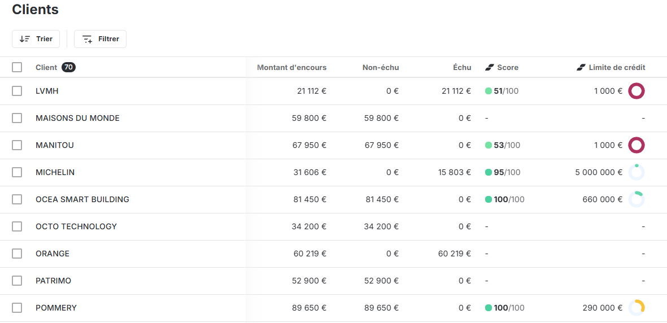The width and height of the screenshot is (667, 323).
Task: Click POMMERY credit limit 290 000 €
Action: pyautogui.click(x=603, y=308)
